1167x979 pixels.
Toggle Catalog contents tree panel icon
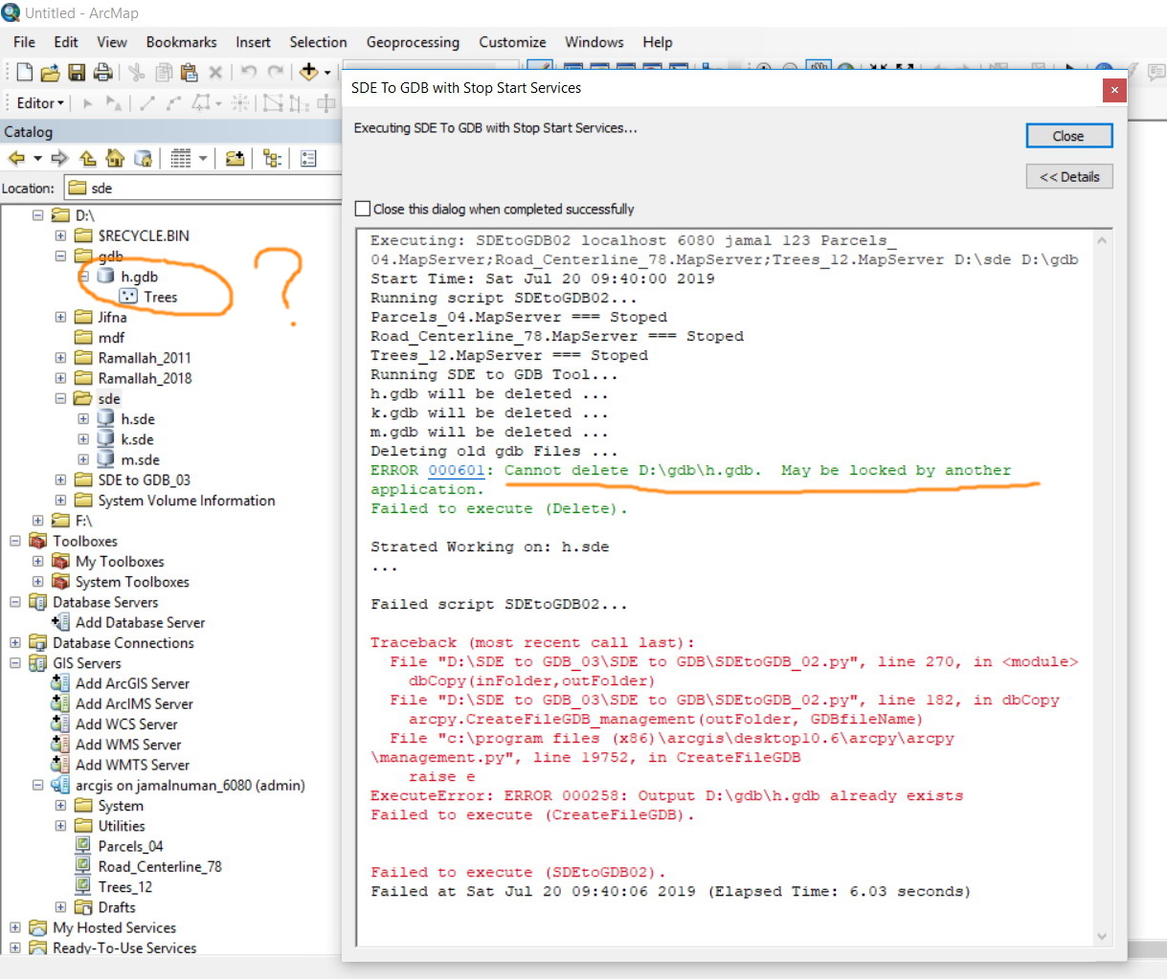point(272,159)
